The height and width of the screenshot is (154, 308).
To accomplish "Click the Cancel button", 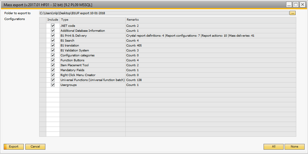I will [x=35, y=147].
